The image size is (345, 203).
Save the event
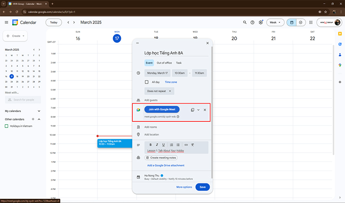pos(203,187)
